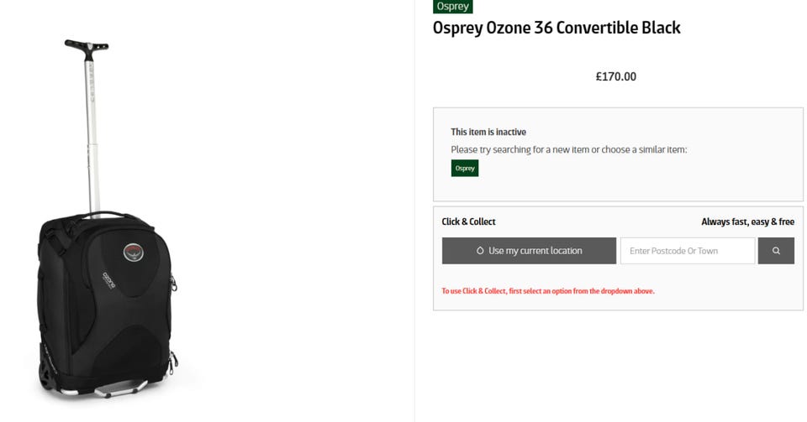
Task: Click the bag's telescopic handle grip
Action: coord(87,45)
